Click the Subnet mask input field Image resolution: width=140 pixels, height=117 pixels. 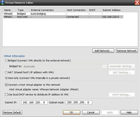[79, 102]
